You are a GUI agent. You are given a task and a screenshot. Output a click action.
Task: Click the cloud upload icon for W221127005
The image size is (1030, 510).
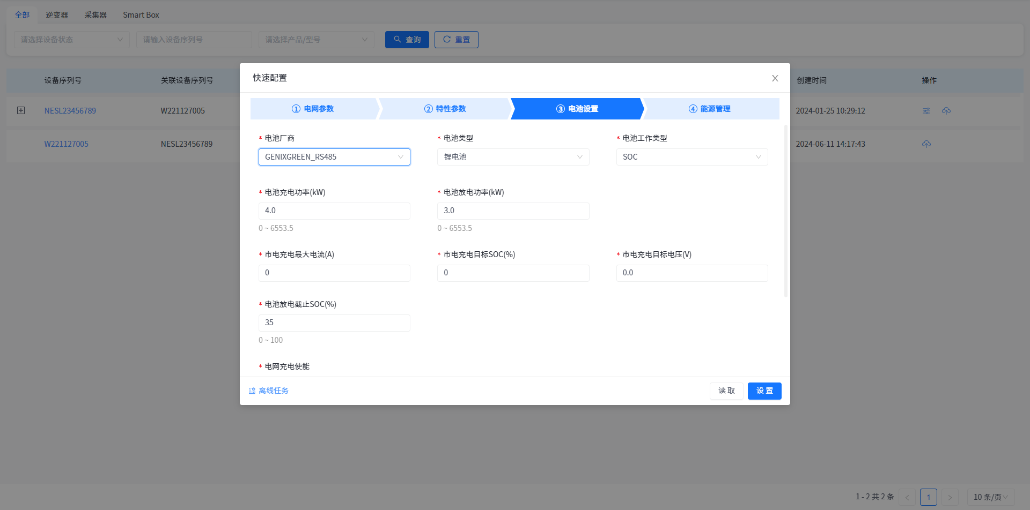pyautogui.click(x=926, y=144)
